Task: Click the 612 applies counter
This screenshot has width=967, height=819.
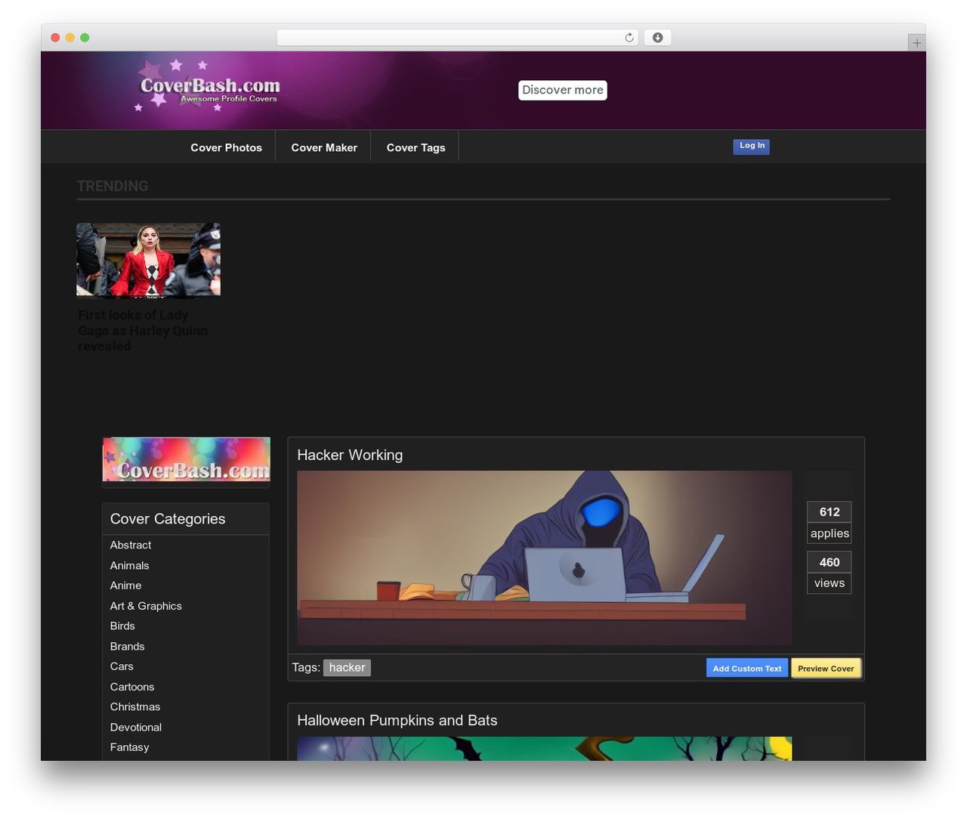Action: 830,523
